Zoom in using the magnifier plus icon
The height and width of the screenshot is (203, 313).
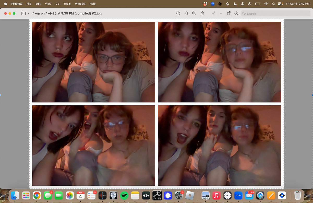[194, 13]
